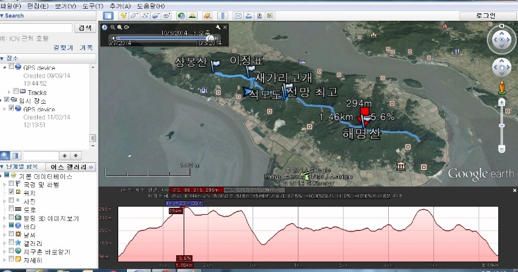Click the museum landmark icon on map
Screen dimensions: 518x272
[401, 166]
